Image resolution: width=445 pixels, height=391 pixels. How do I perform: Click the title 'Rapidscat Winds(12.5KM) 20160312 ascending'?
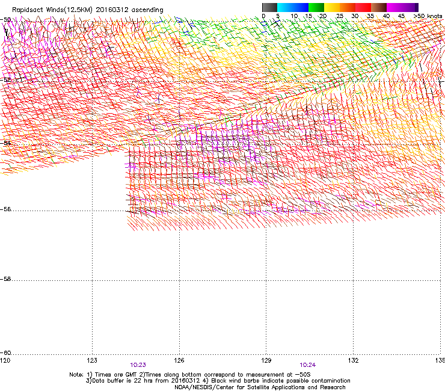[x=88, y=10]
